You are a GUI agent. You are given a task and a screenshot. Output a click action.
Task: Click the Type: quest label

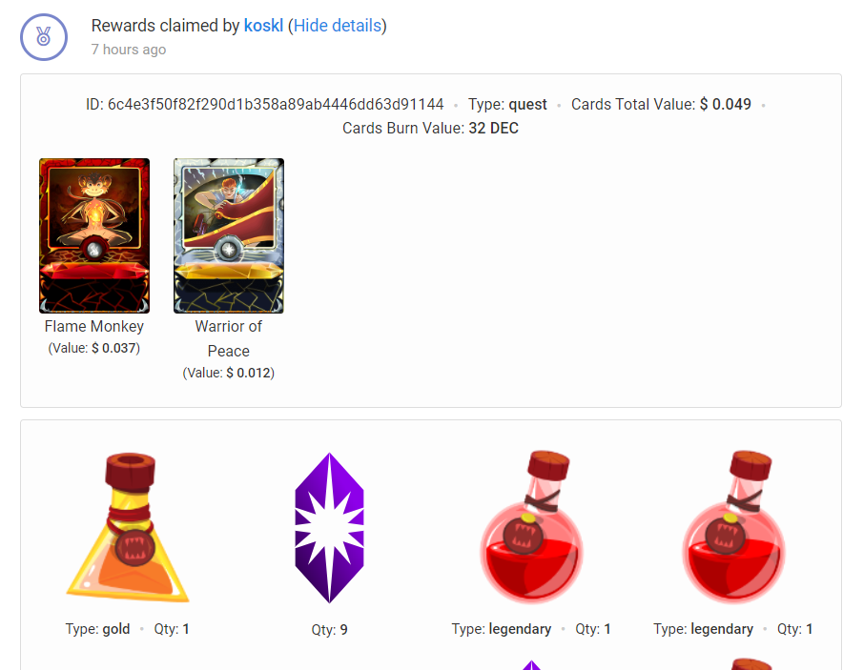point(507,104)
